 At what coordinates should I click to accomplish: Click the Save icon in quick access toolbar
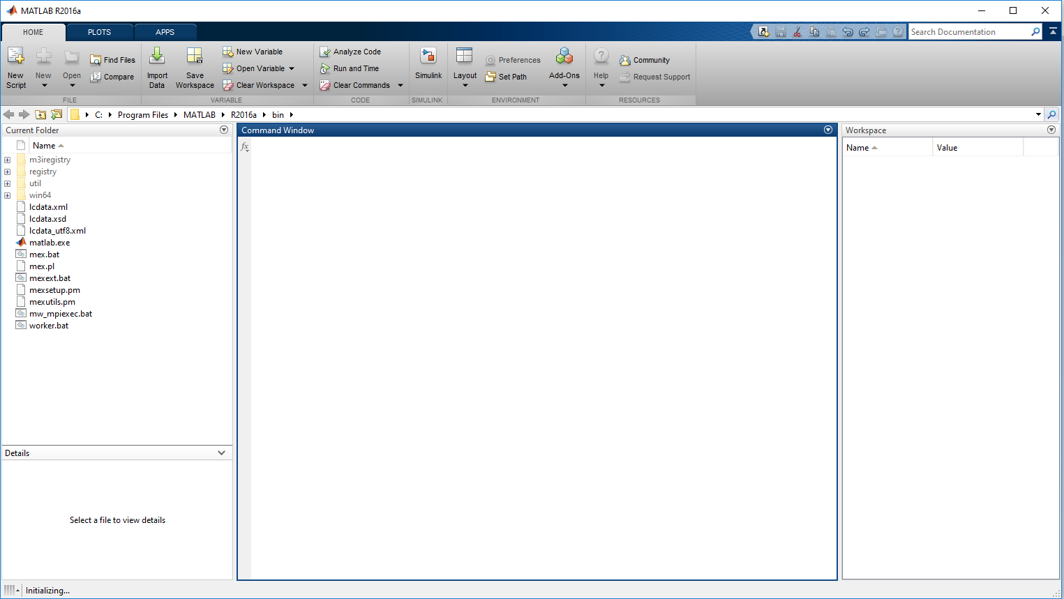pyautogui.click(x=781, y=32)
